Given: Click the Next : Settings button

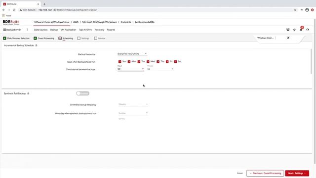Looking at the screenshot, I should [x=297, y=173].
